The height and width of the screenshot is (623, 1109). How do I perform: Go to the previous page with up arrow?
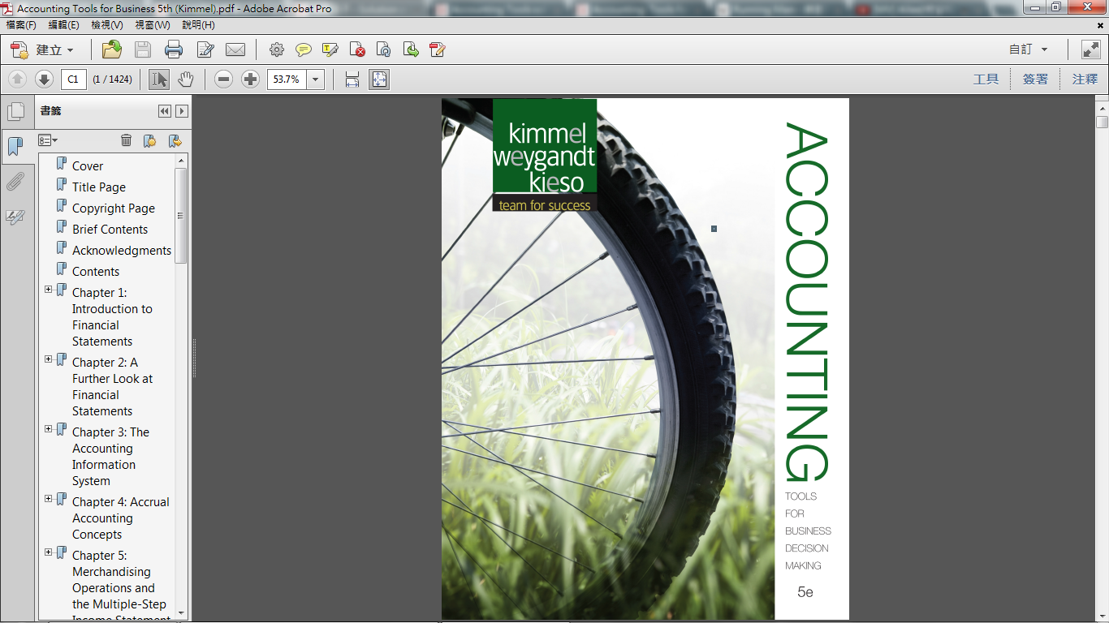[18, 79]
